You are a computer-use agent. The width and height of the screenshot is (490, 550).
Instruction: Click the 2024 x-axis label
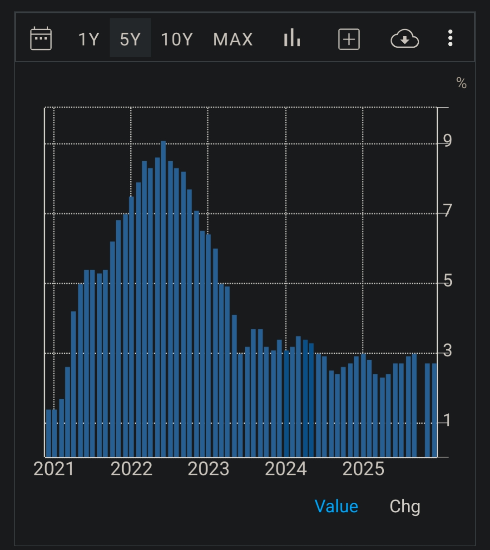point(286,469)
